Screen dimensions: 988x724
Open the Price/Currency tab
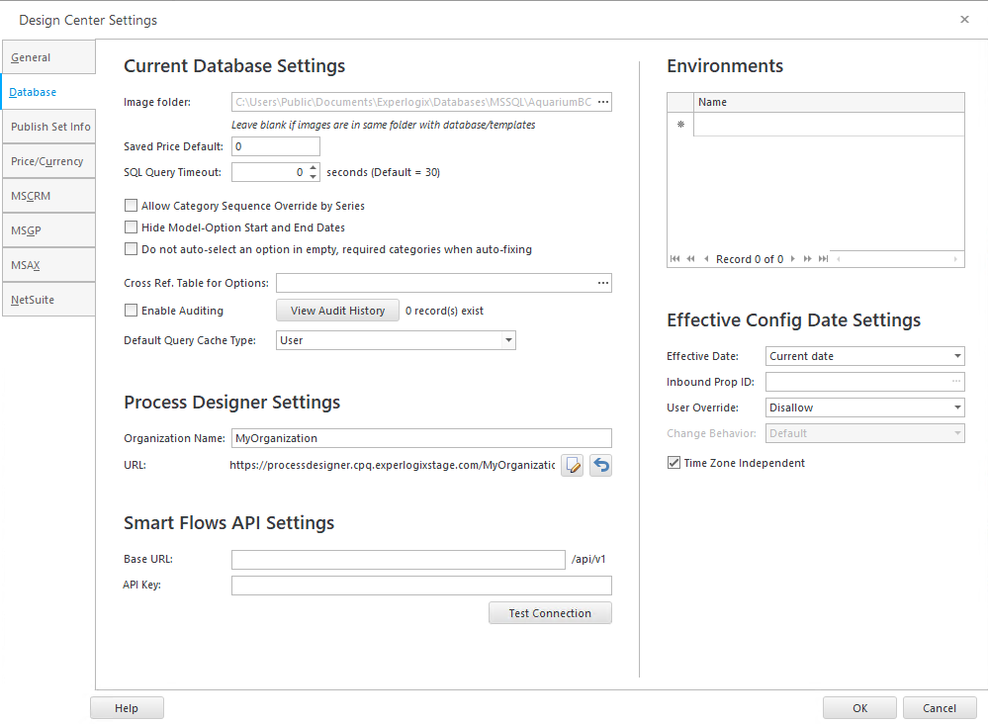click(48, 161)
